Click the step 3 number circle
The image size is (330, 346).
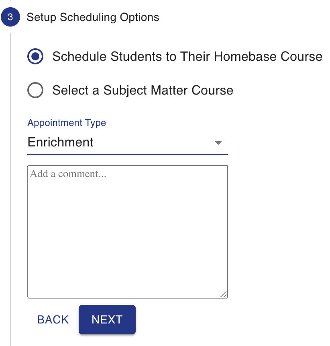click(x=10, y=17)
